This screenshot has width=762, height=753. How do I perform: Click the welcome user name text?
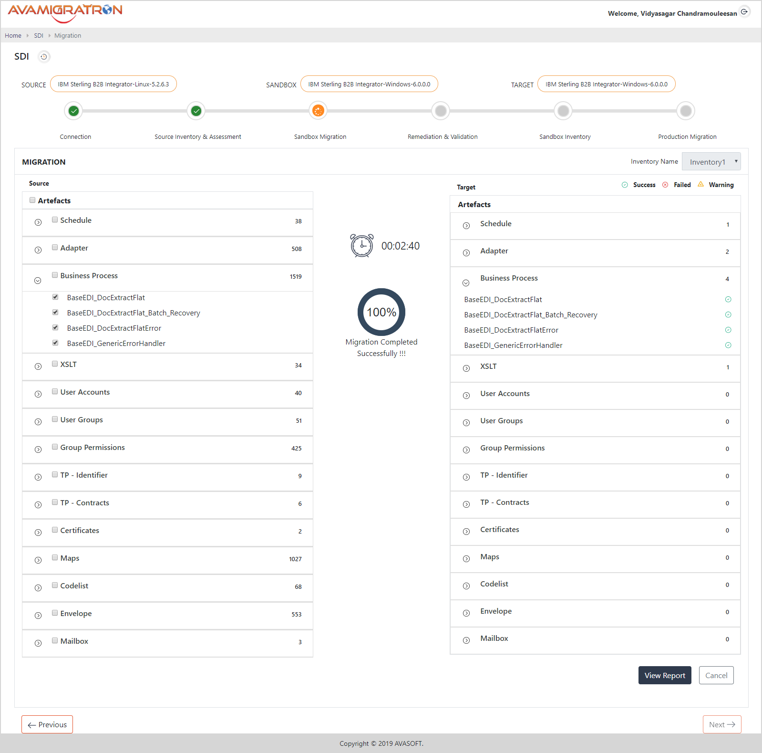point(672,13)
